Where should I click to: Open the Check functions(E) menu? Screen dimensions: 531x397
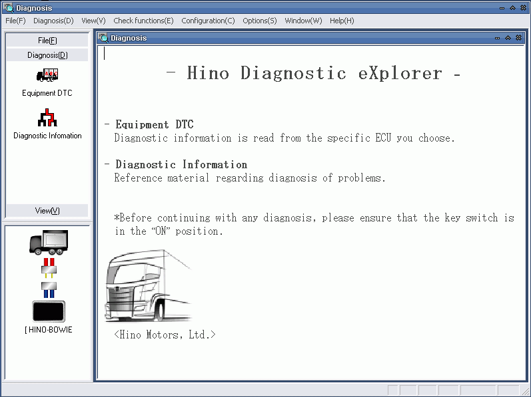[x=144, y=21]
